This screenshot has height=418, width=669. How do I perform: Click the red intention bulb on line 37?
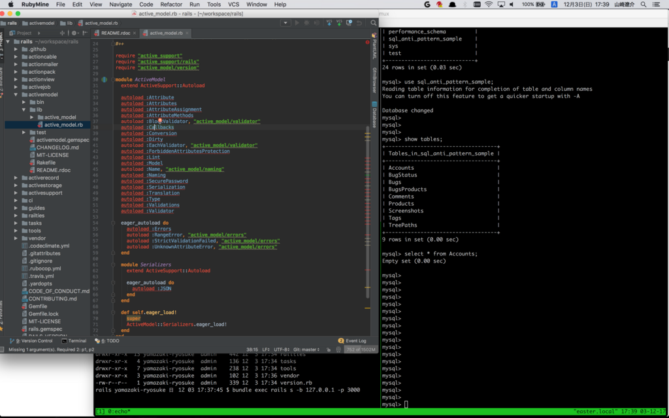(159, 121)
